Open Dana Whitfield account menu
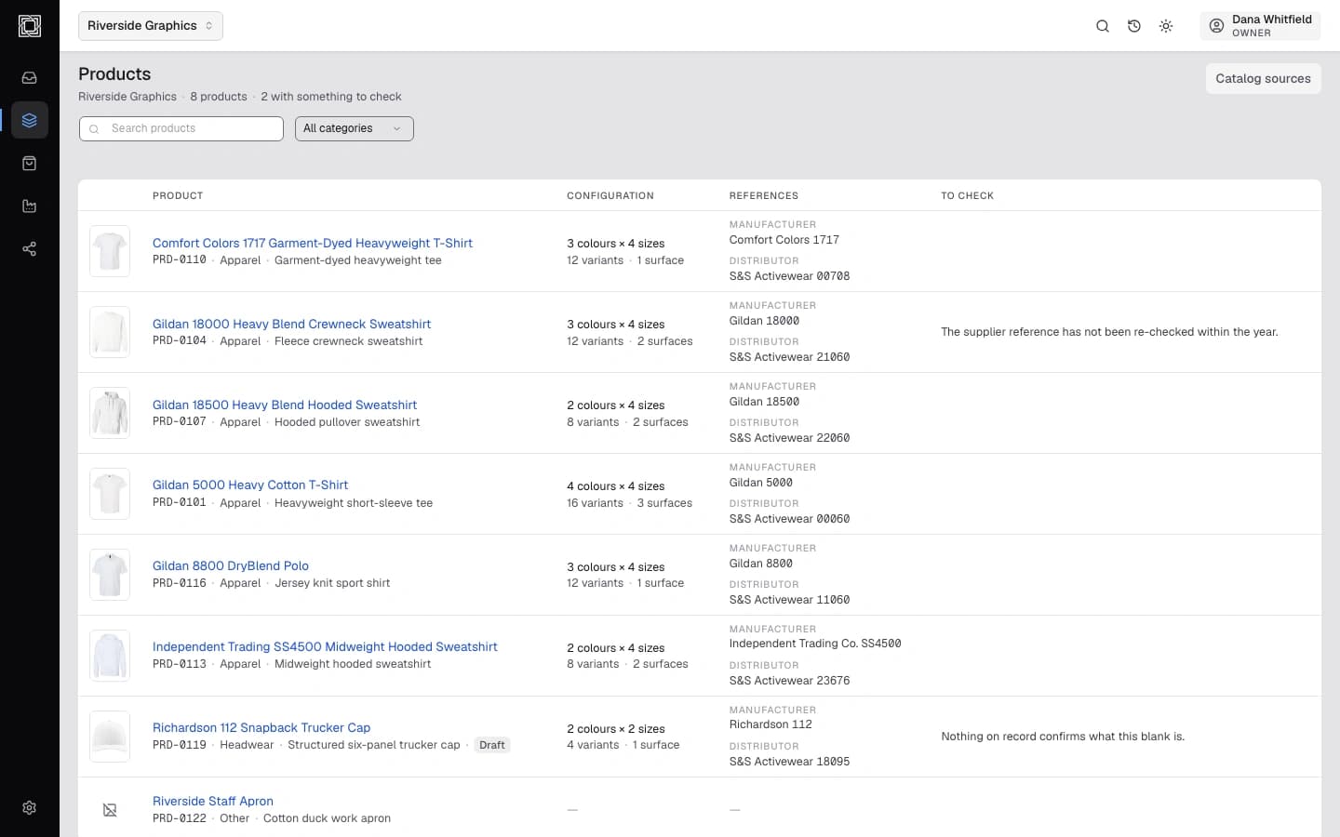This screenshot has width=1340, height=837. click(x=1260, y=26)
